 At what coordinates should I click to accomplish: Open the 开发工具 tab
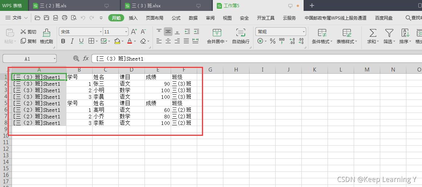point(265,18)
